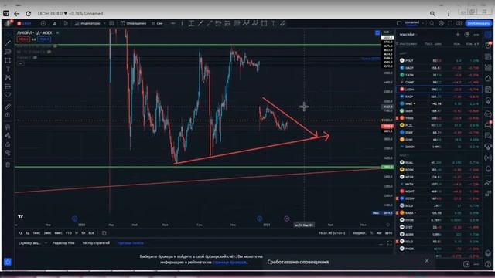Add a symbol to watchlist with plus icon
This screenshot has width=495, height=278.
coord(458,34)
